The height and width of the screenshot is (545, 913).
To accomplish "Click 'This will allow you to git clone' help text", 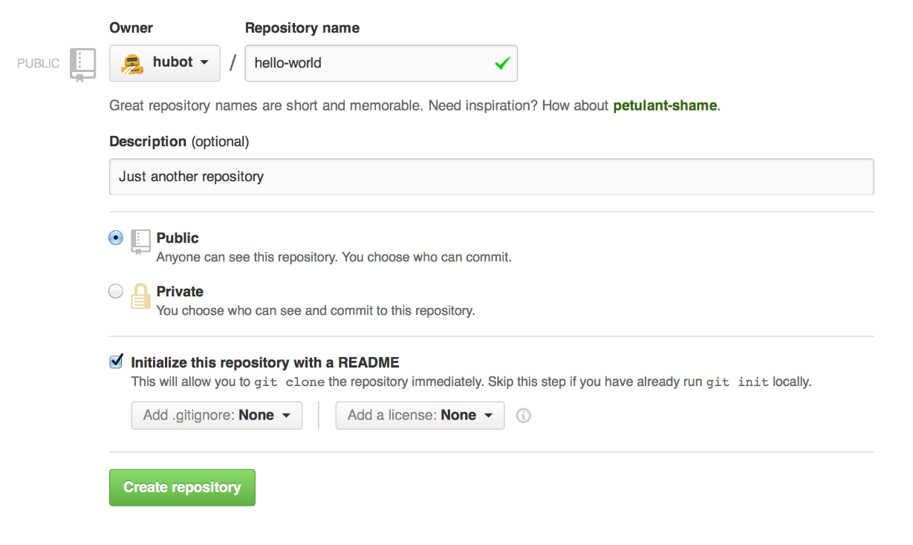I will [471, 382].
